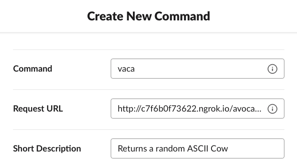Click the Command field label
This screenshot has height=168, width=297.
click(33, 69)
